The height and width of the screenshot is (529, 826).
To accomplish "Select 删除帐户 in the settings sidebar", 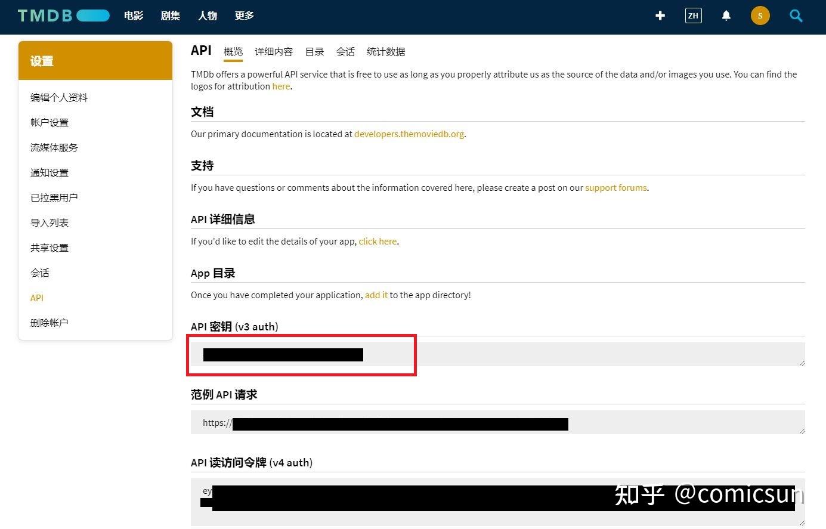I will pyautogui.click(x=49, y=323).
